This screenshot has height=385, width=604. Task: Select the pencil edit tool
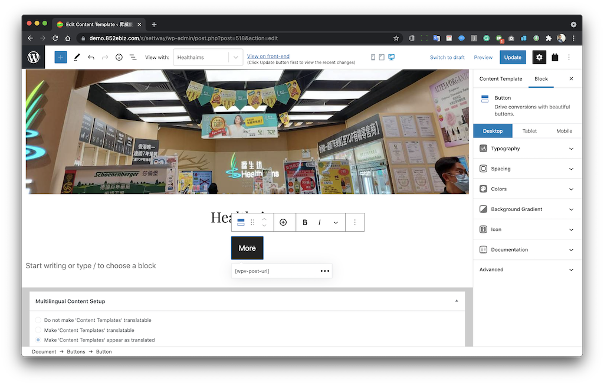click(77, 57)
